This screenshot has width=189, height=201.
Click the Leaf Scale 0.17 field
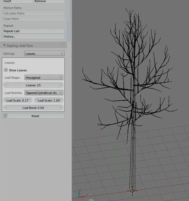[x=18, y=100]
